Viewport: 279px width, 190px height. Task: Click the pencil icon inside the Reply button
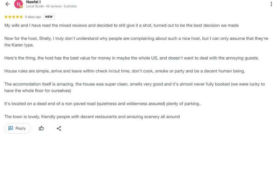click(x=11, y=128)
